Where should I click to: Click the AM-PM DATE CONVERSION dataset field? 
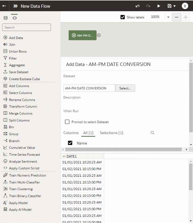tap(89, 88)
